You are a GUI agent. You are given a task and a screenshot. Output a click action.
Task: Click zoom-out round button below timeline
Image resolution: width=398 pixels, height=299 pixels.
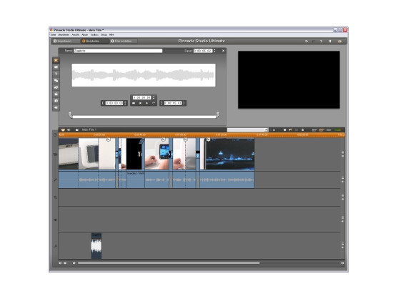point(65,263)
